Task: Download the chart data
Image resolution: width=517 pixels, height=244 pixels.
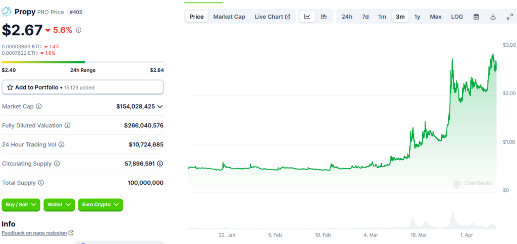Action: point(493,17)
